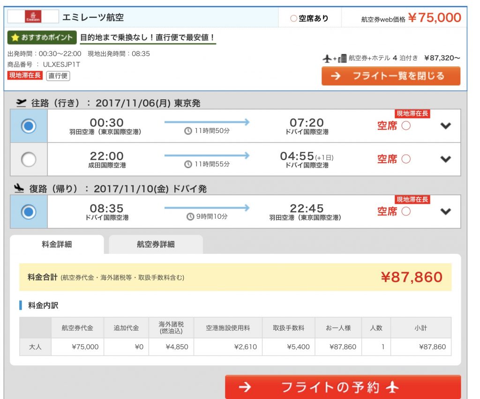This screenshot has height=399, width=480.
Task: Click the おすすめポイント green badge
Action: click(42, 37)
